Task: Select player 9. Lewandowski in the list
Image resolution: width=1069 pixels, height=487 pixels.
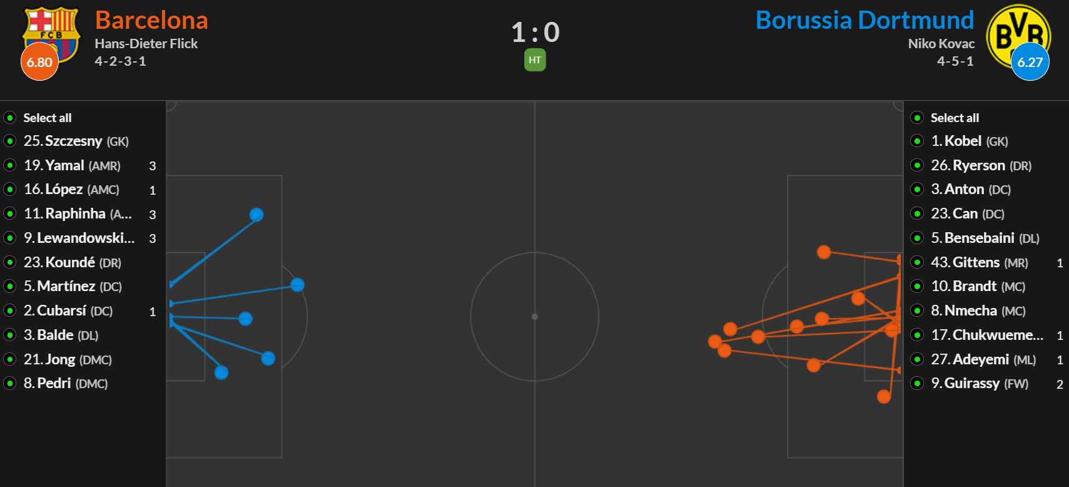Action: 79,238
